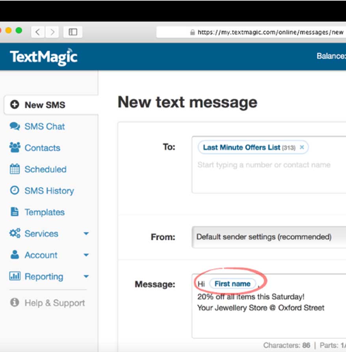The height and width of the screenshot is (352, 346).
Task: Click the browser URL address bar
Action: pos(268,32)
